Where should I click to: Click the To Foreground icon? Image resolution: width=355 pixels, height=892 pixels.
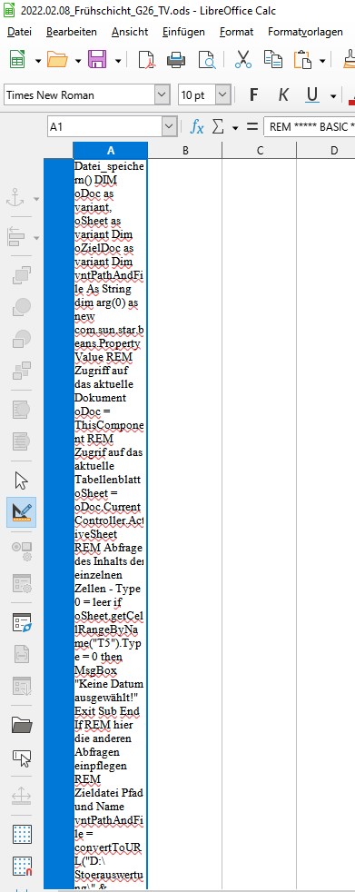(x=22, y=410)
